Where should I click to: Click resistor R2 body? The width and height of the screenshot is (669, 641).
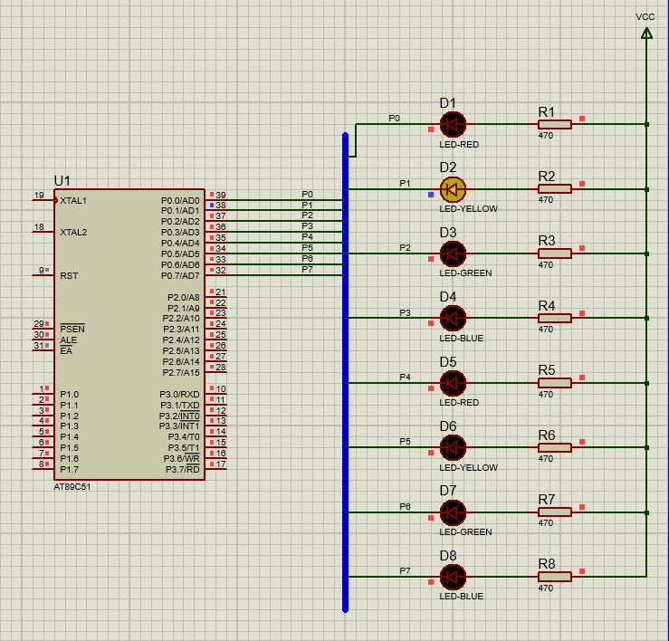[x=554, y=189]
